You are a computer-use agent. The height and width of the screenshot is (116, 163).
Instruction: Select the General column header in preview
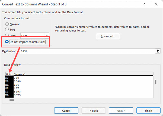coord(20,74)
